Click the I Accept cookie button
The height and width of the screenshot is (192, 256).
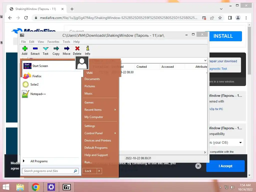point(225,166)
